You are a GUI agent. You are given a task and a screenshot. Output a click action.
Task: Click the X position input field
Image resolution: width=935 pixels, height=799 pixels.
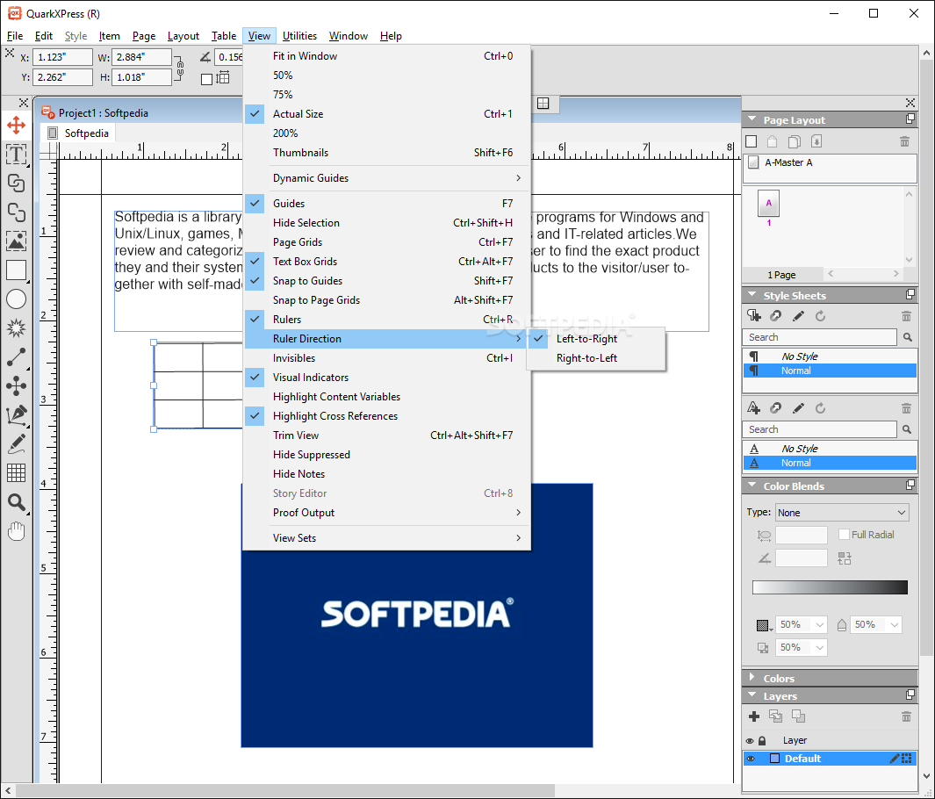[x=62, y=57]
